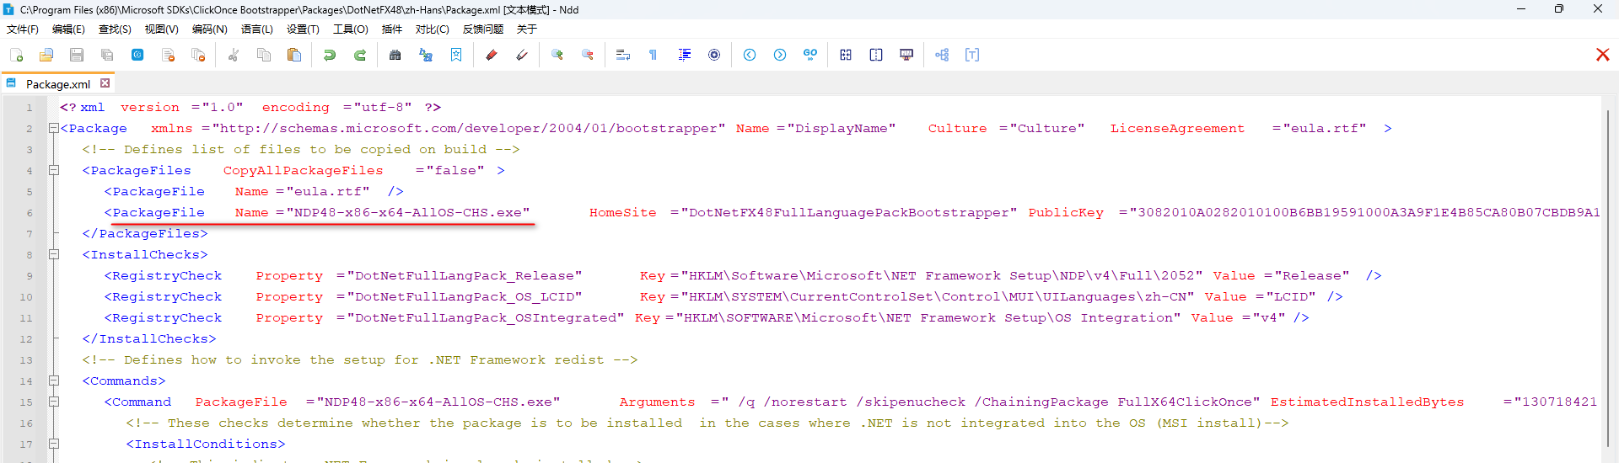Image resolution: width=1619 pixels, height=463 pixels.
Task: Open the 查找(S) menu
Action: (115, 29)
